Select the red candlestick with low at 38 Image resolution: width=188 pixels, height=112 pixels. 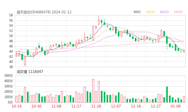click(x=25, y=61)
